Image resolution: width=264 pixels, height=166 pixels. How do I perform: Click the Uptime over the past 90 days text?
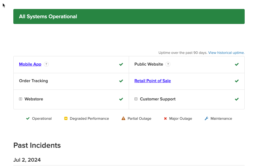click(x=183, y=53)
